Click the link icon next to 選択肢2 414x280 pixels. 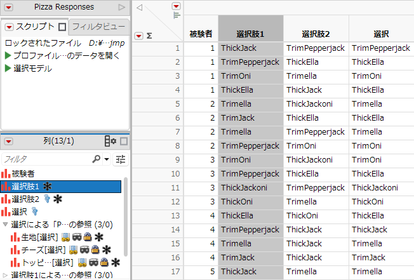[47, 199]
